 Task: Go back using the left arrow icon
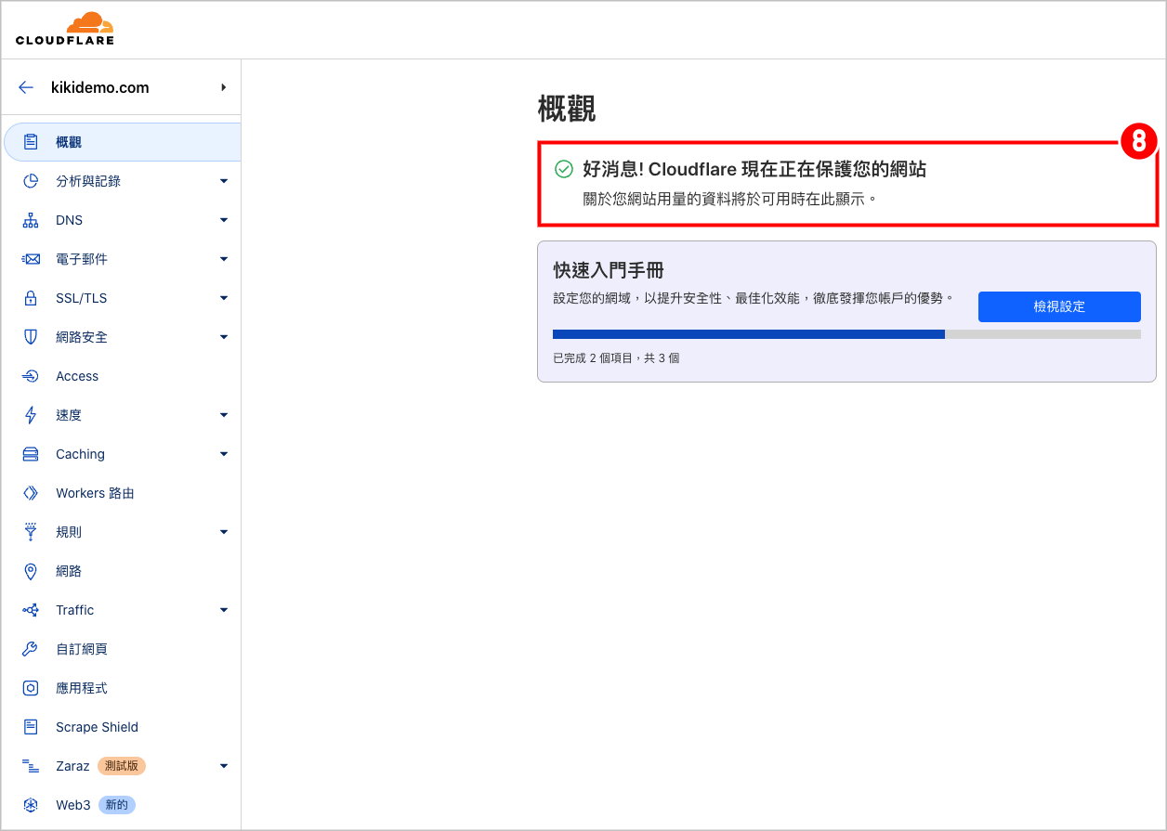pyautogui.click(x=26, y=87)
